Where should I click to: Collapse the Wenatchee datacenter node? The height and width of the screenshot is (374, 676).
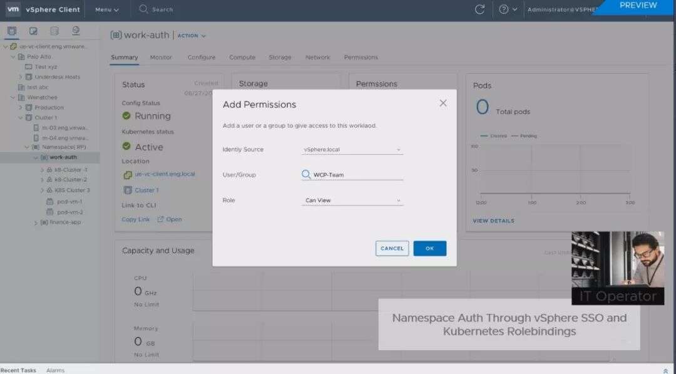13,98
